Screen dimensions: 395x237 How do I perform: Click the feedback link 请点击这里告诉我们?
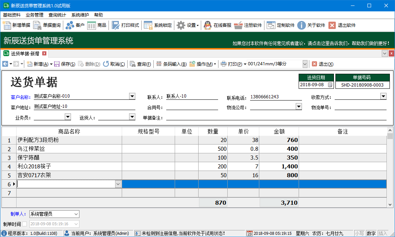coord(328,44)
